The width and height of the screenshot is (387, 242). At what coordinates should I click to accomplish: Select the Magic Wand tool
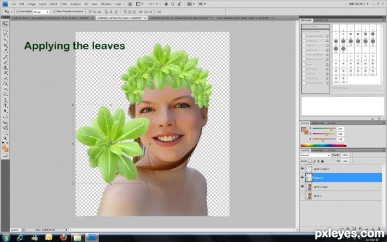pyautogui.click(x=5, y=40)
